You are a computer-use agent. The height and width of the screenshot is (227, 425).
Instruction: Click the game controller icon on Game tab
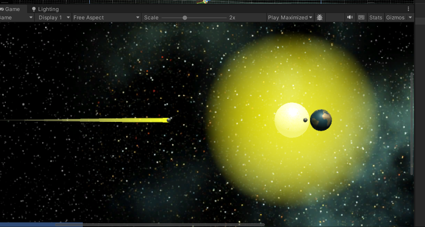[3, 9]
